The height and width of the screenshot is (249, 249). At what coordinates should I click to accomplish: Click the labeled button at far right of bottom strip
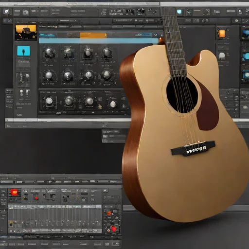115,244
